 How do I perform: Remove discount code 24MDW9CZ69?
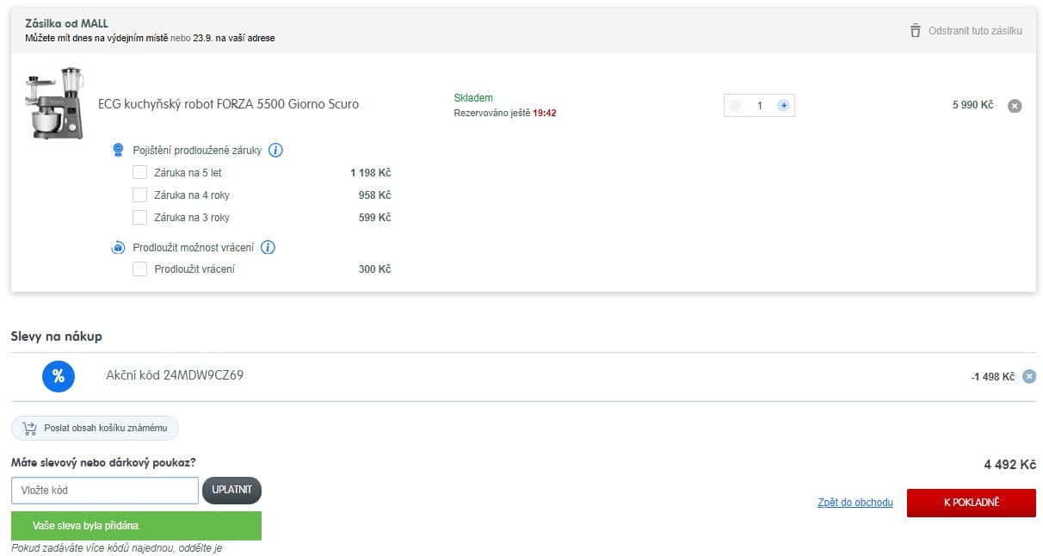(1029, 376)
